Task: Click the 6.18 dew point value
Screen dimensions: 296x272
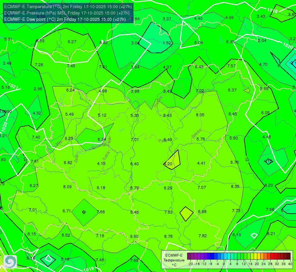Action: point(101,188)
